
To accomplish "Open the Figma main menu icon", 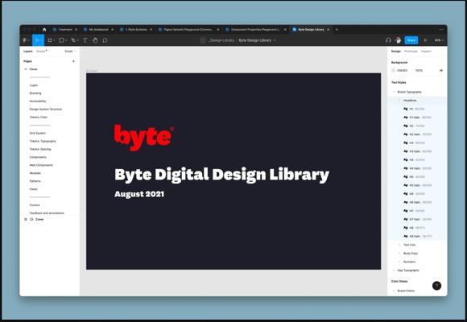I will coord(25,40).
